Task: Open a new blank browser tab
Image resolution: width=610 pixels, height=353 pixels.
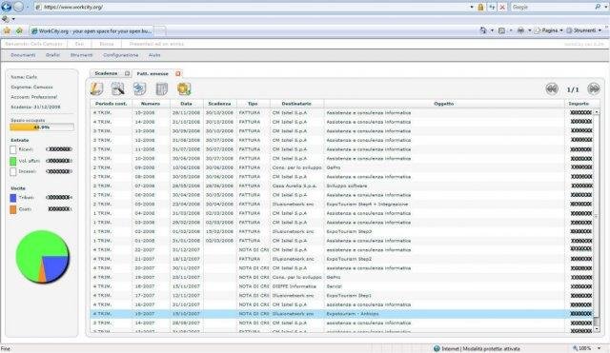Action: coord(160,30)
